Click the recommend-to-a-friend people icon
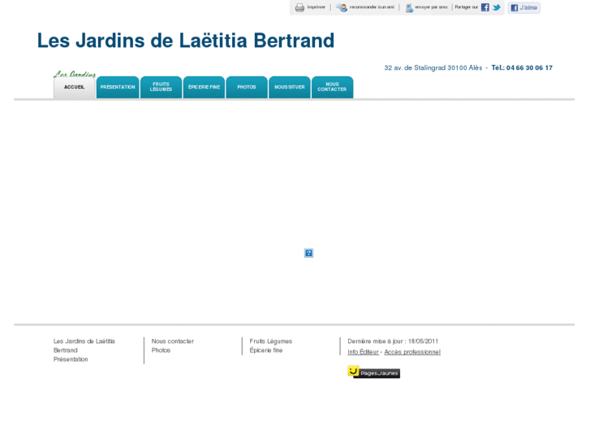Image resolution: width=590 pixels, height=443 pixels. (342, 7)
